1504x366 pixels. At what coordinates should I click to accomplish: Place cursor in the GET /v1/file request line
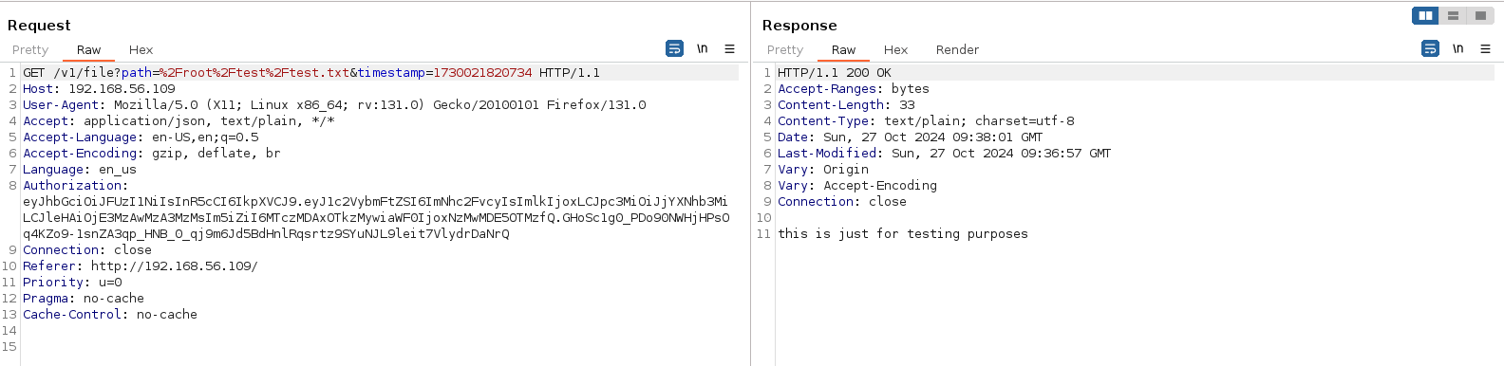[x=311, y=72]
